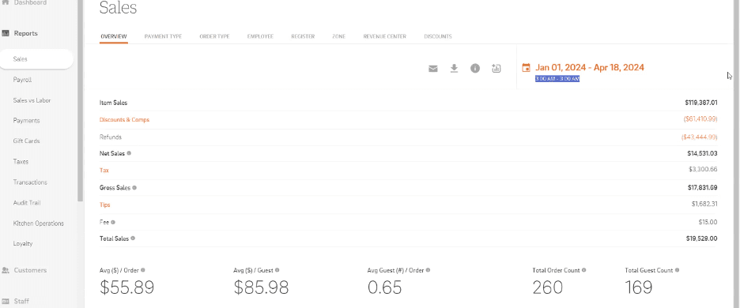Click the Refunds row label
Screen dimensions: 740x308
(x=111, y=137)
